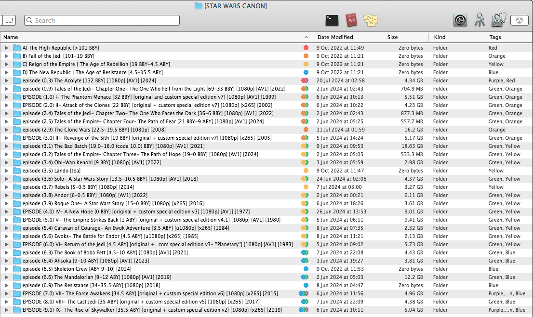Select episode (3.6) Solo- A Star Wars Story
Screen dimensions: 533x317
(x=266, y=179)
